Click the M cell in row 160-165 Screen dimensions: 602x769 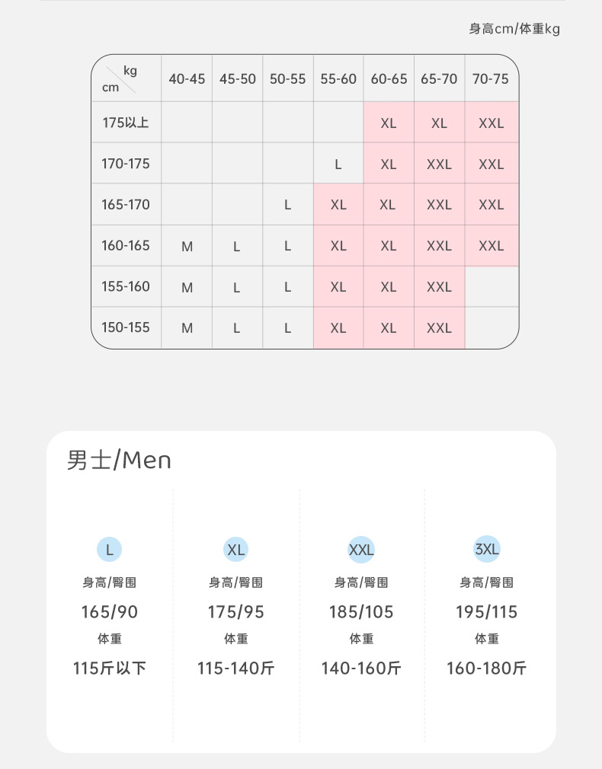click(187, 246)
